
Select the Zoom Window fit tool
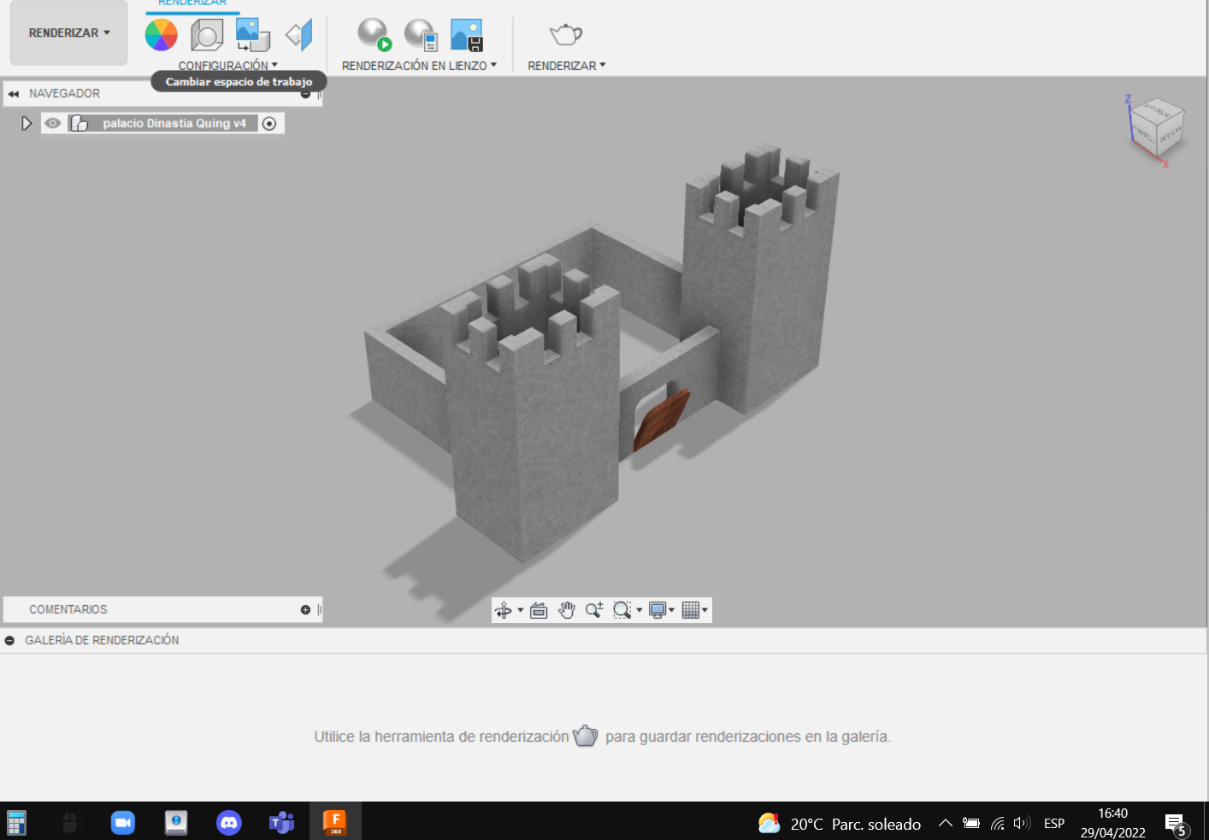tap(622, 610)
